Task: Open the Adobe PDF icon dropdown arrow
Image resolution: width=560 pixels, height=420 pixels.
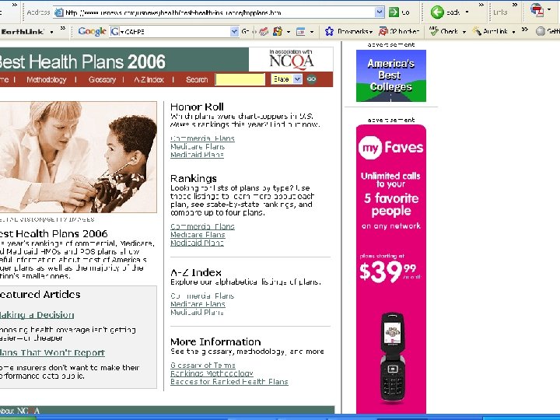Action: point(549,9)
